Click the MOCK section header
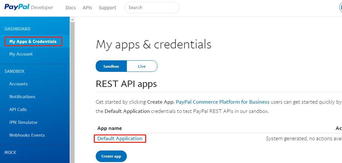The width and height of the screenshot is (342, 163). pos(10,152)
